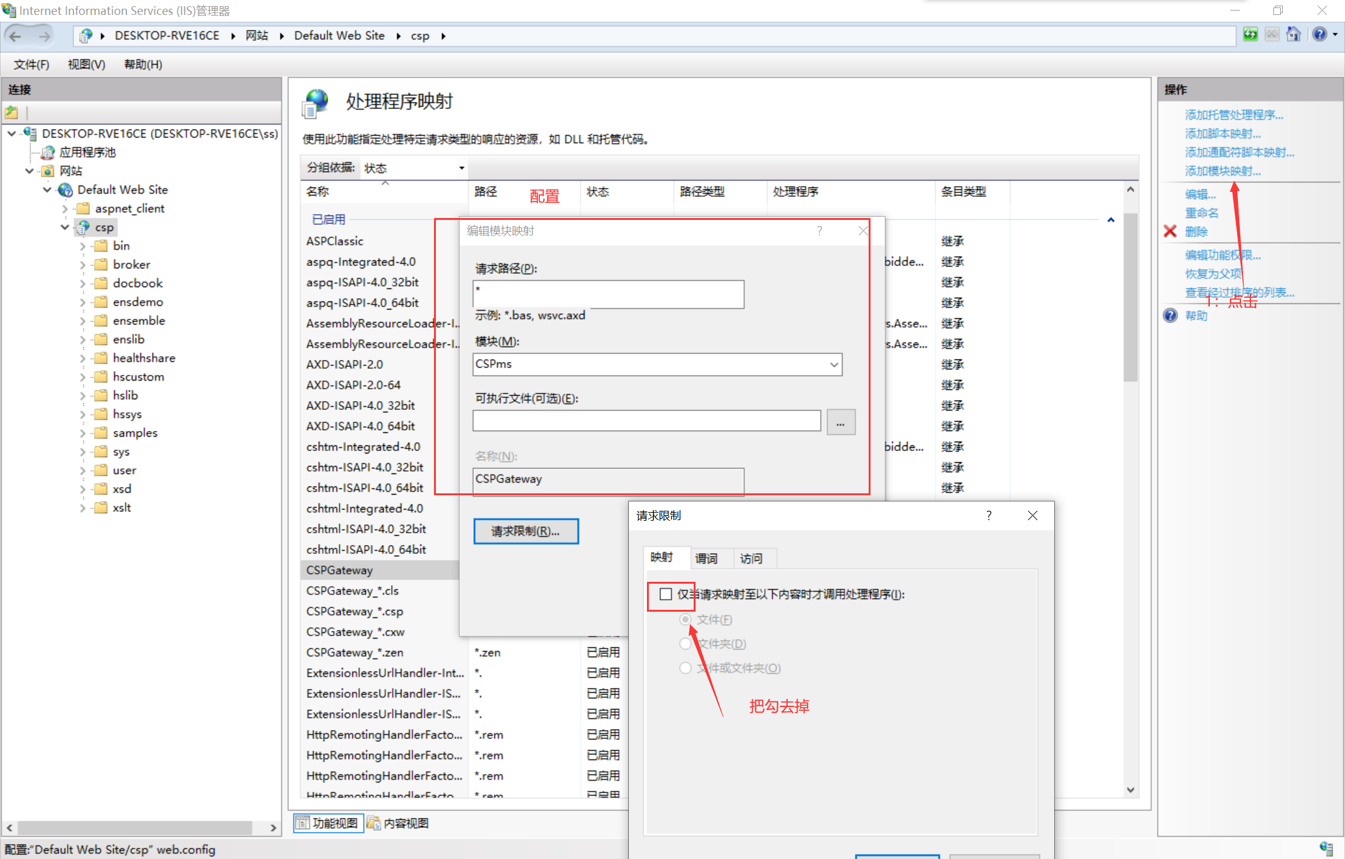Open the CSPms module dropdown

click(834, 364)
